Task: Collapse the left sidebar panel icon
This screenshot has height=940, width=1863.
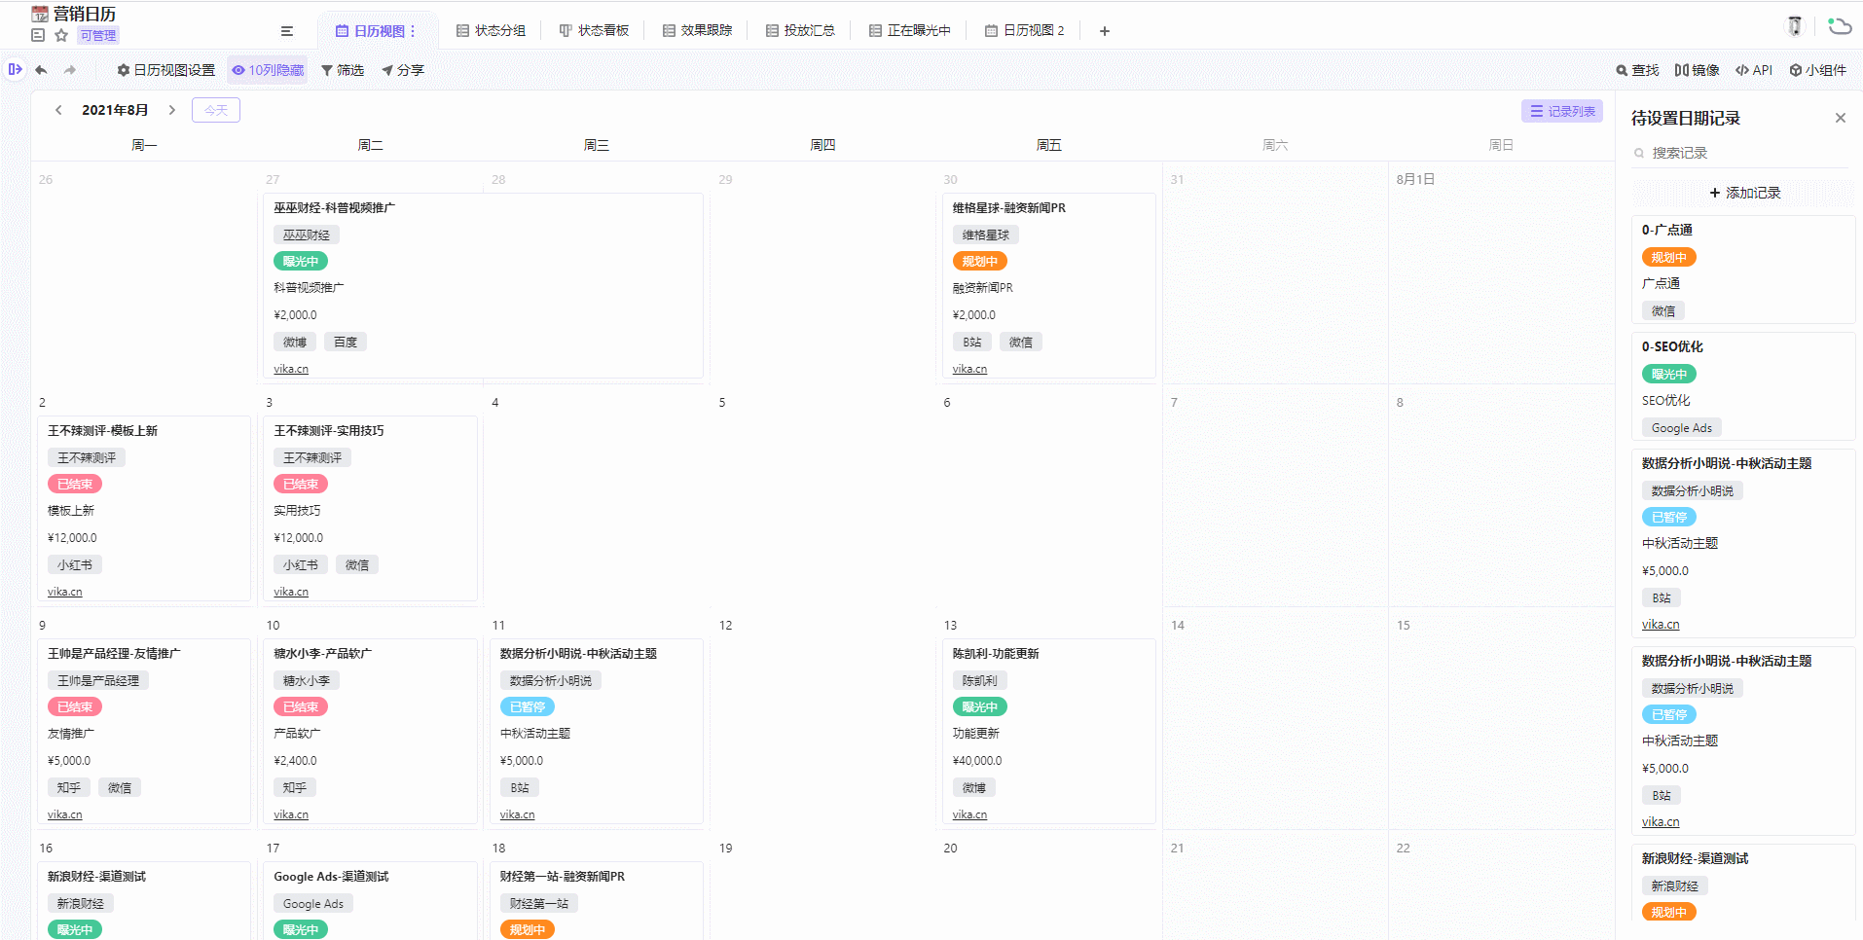Action: 15,70
